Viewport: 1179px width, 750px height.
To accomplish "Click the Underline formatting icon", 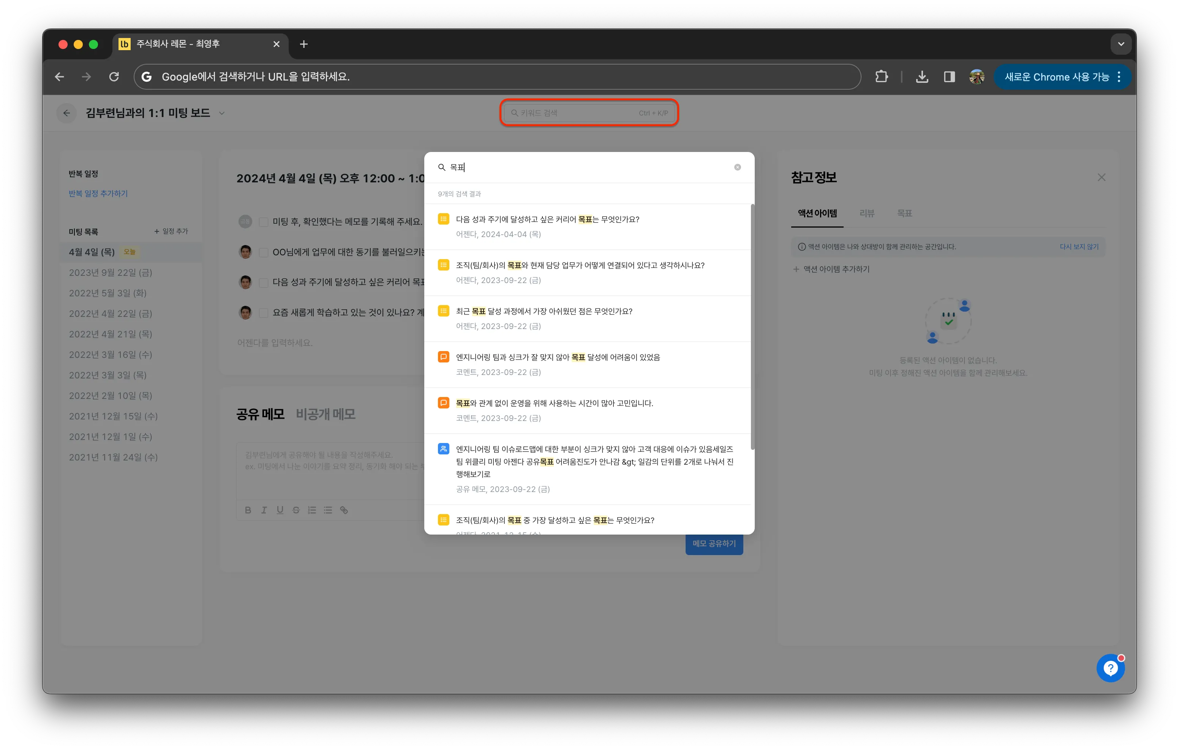I will click(x=280, y=510).
